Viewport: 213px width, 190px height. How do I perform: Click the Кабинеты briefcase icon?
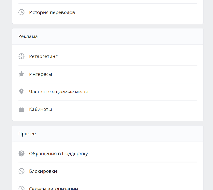click(x=21, y=109)
